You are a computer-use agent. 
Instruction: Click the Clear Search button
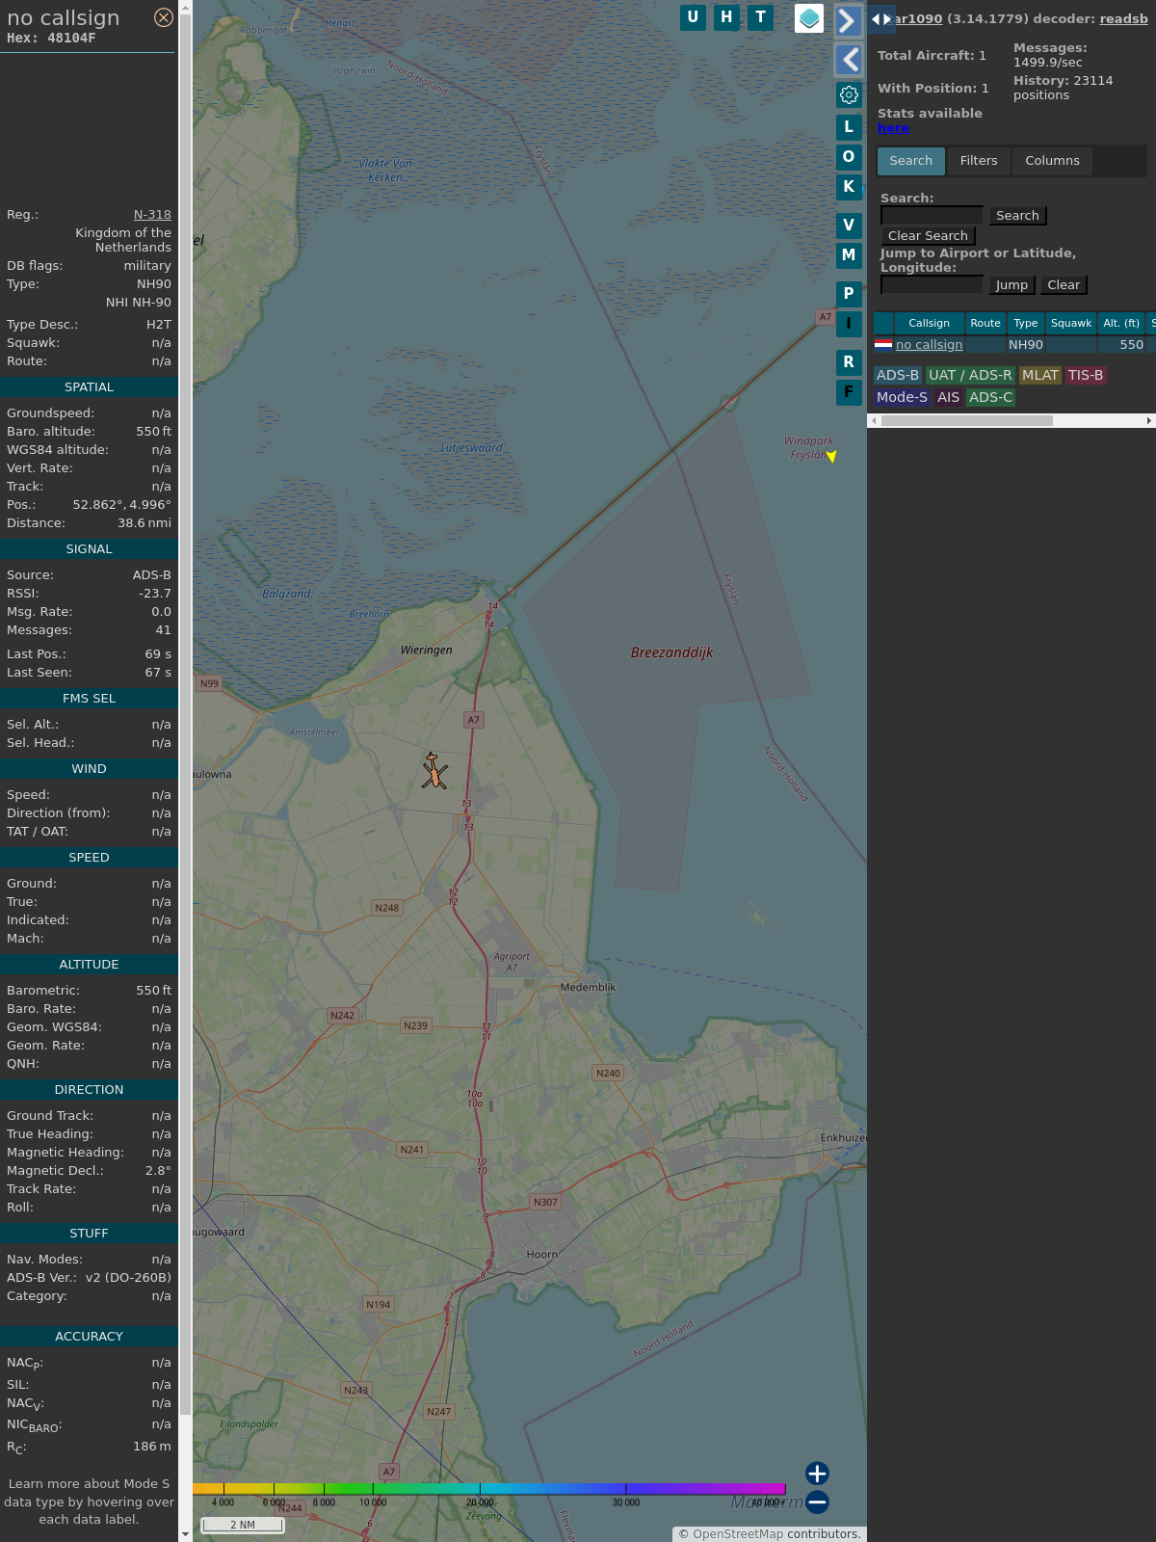tap(928, 236)
